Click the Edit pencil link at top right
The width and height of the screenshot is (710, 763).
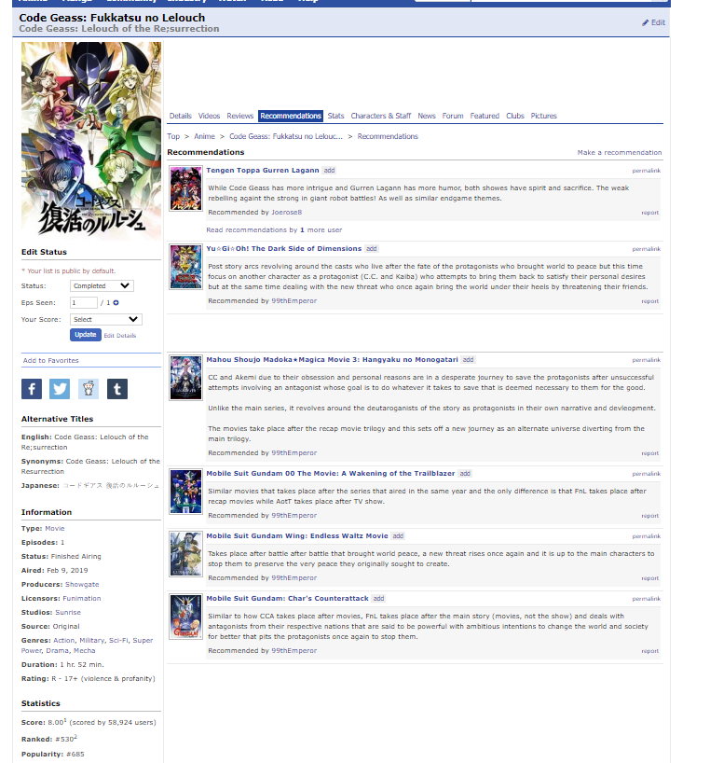point(653,22)
